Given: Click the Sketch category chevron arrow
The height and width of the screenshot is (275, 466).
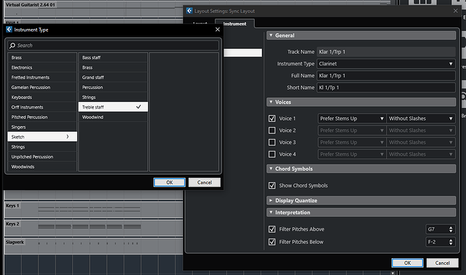Looking at the screenshot, I should tap(68, 137).
